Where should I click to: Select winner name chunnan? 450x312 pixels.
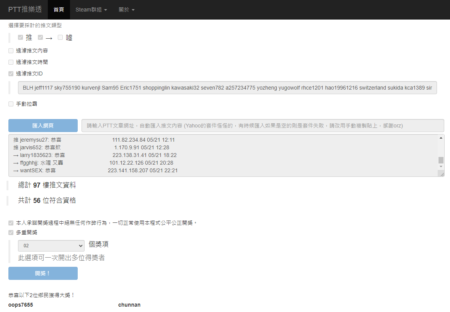tap(129, 305)
